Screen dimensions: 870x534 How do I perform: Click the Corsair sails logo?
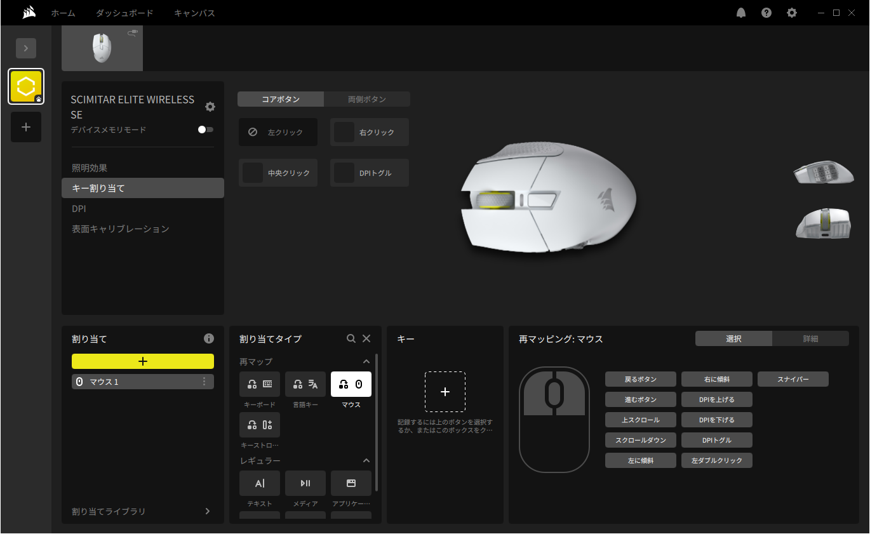pyautogui.click(x=29, y=13)
